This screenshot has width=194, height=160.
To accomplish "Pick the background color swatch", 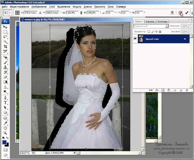I will 8,145.
